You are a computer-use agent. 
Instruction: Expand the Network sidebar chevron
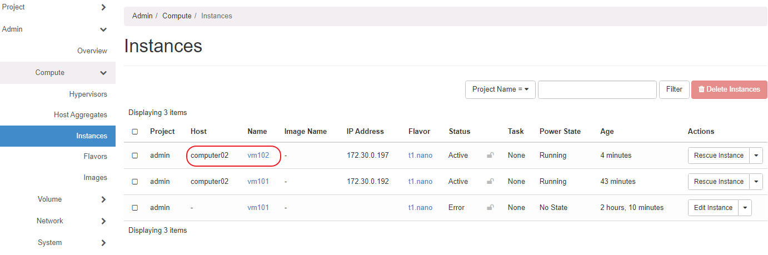point(103,221)
